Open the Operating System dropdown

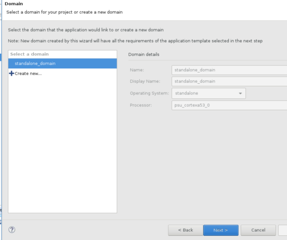[x=208, y=93]
